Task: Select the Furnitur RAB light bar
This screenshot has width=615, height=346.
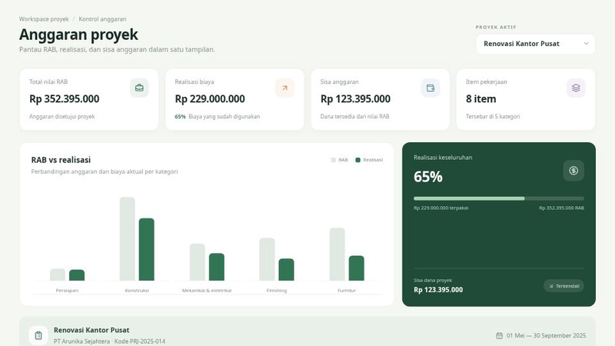Action: pyautogui.click(x=337, y=255)
